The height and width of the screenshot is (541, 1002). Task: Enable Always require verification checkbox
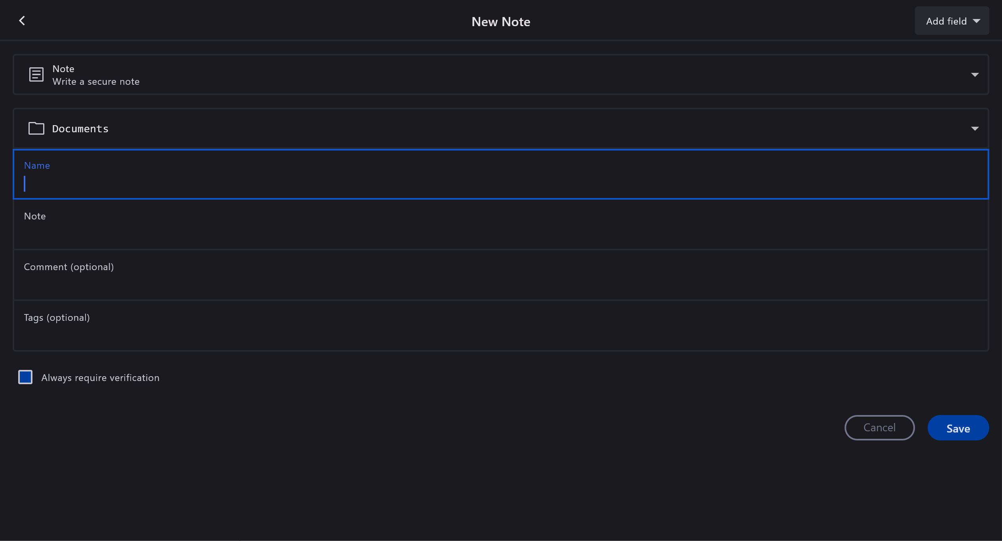click(x=25, y=377)
